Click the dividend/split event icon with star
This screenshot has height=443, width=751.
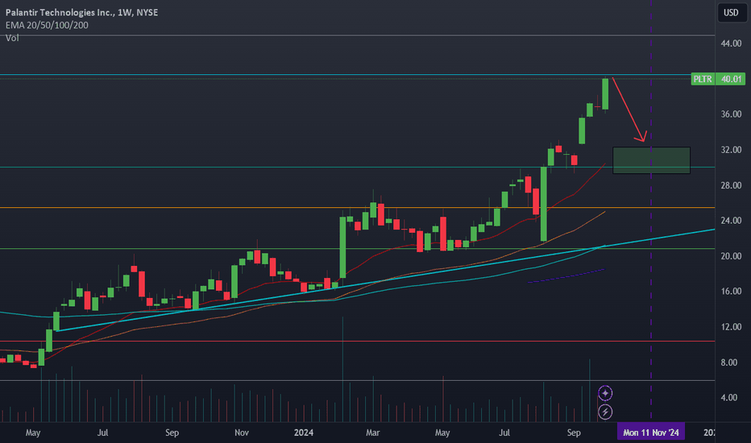[605, 394]
